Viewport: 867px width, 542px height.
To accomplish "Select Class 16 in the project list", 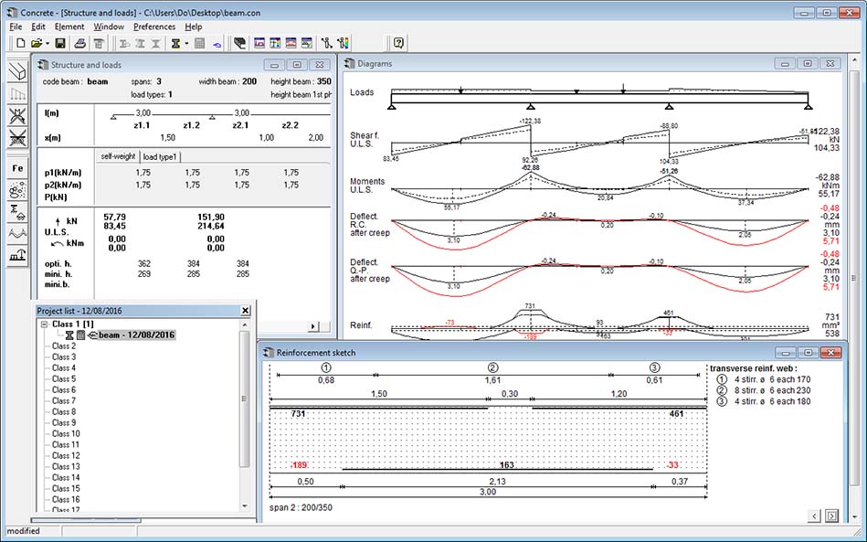I will tap(66, 499).
